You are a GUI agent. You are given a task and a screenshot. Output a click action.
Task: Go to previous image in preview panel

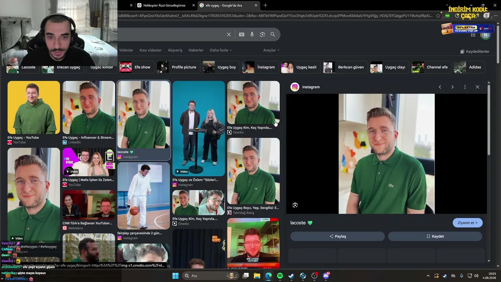(440, 87)
